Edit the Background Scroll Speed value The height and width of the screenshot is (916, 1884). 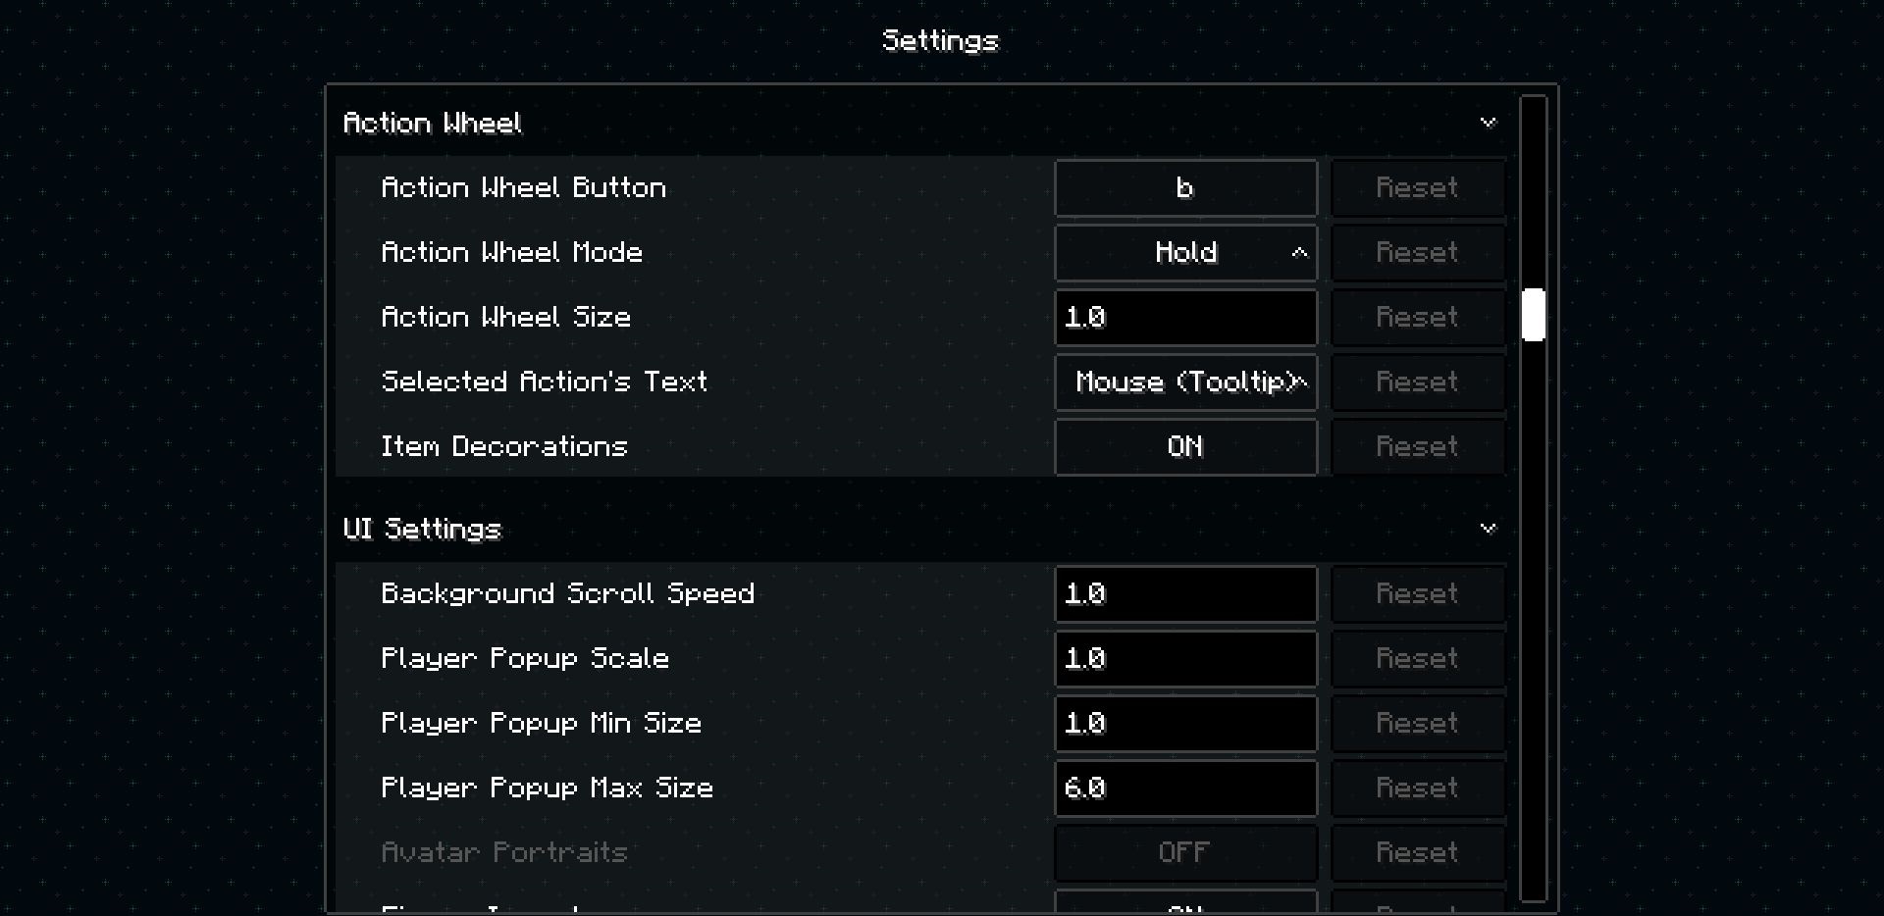click(x=1185, y=593)
